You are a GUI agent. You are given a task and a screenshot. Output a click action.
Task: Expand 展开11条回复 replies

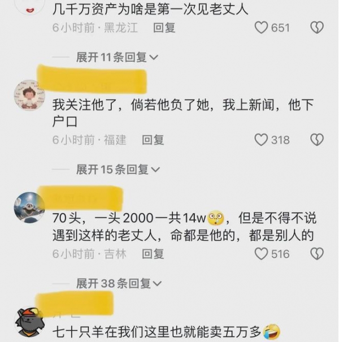(117, 57)
